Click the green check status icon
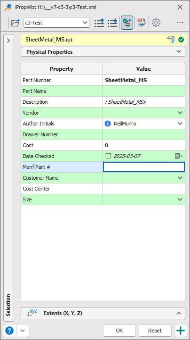This screenshot has height=340, width=190. (x=181, y=40)
